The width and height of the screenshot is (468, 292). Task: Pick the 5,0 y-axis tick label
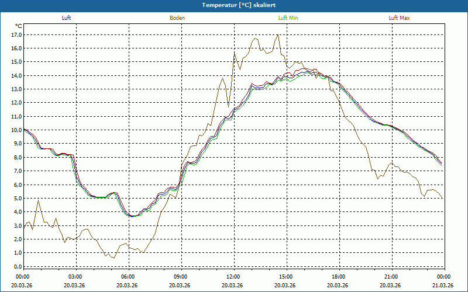(x=18, y=198)
